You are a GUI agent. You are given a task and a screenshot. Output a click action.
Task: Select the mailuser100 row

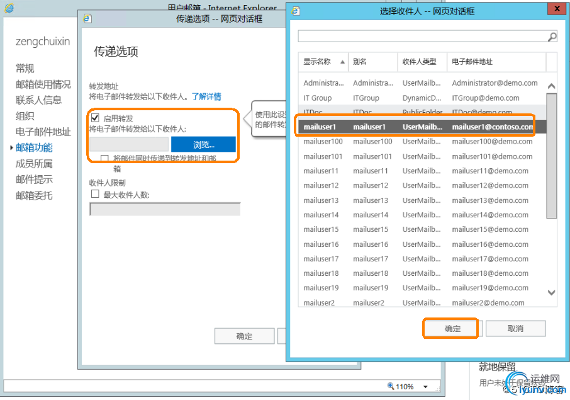pos(422,141)
